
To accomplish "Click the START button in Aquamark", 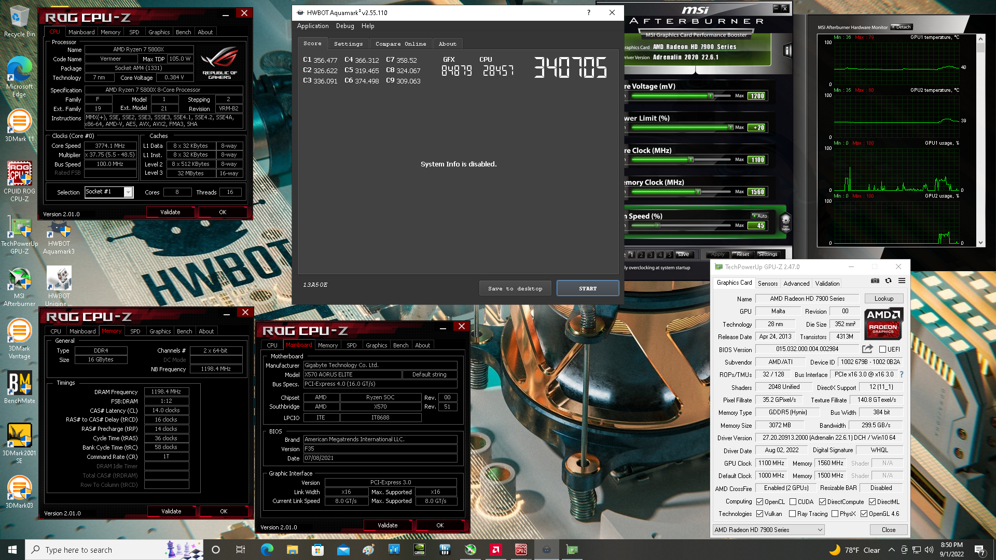I will pos(588,288).
